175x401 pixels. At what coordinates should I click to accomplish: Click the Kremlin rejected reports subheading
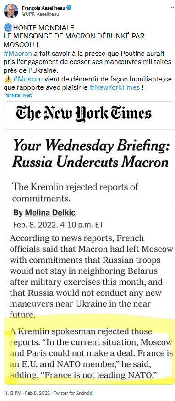coord(75,192)
